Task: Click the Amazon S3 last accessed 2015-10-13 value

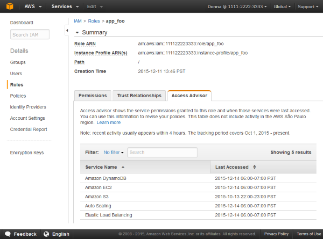Action: [245, 197]
